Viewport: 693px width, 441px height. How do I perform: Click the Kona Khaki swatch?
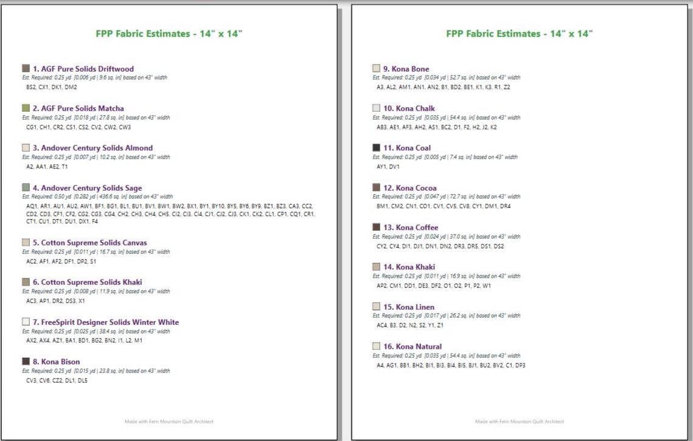coord(376,267)
